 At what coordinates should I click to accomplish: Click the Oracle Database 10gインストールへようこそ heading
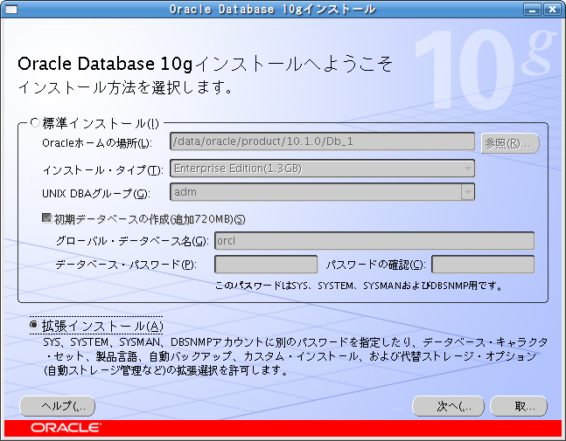pyautogui.click(x=205, y=64)
